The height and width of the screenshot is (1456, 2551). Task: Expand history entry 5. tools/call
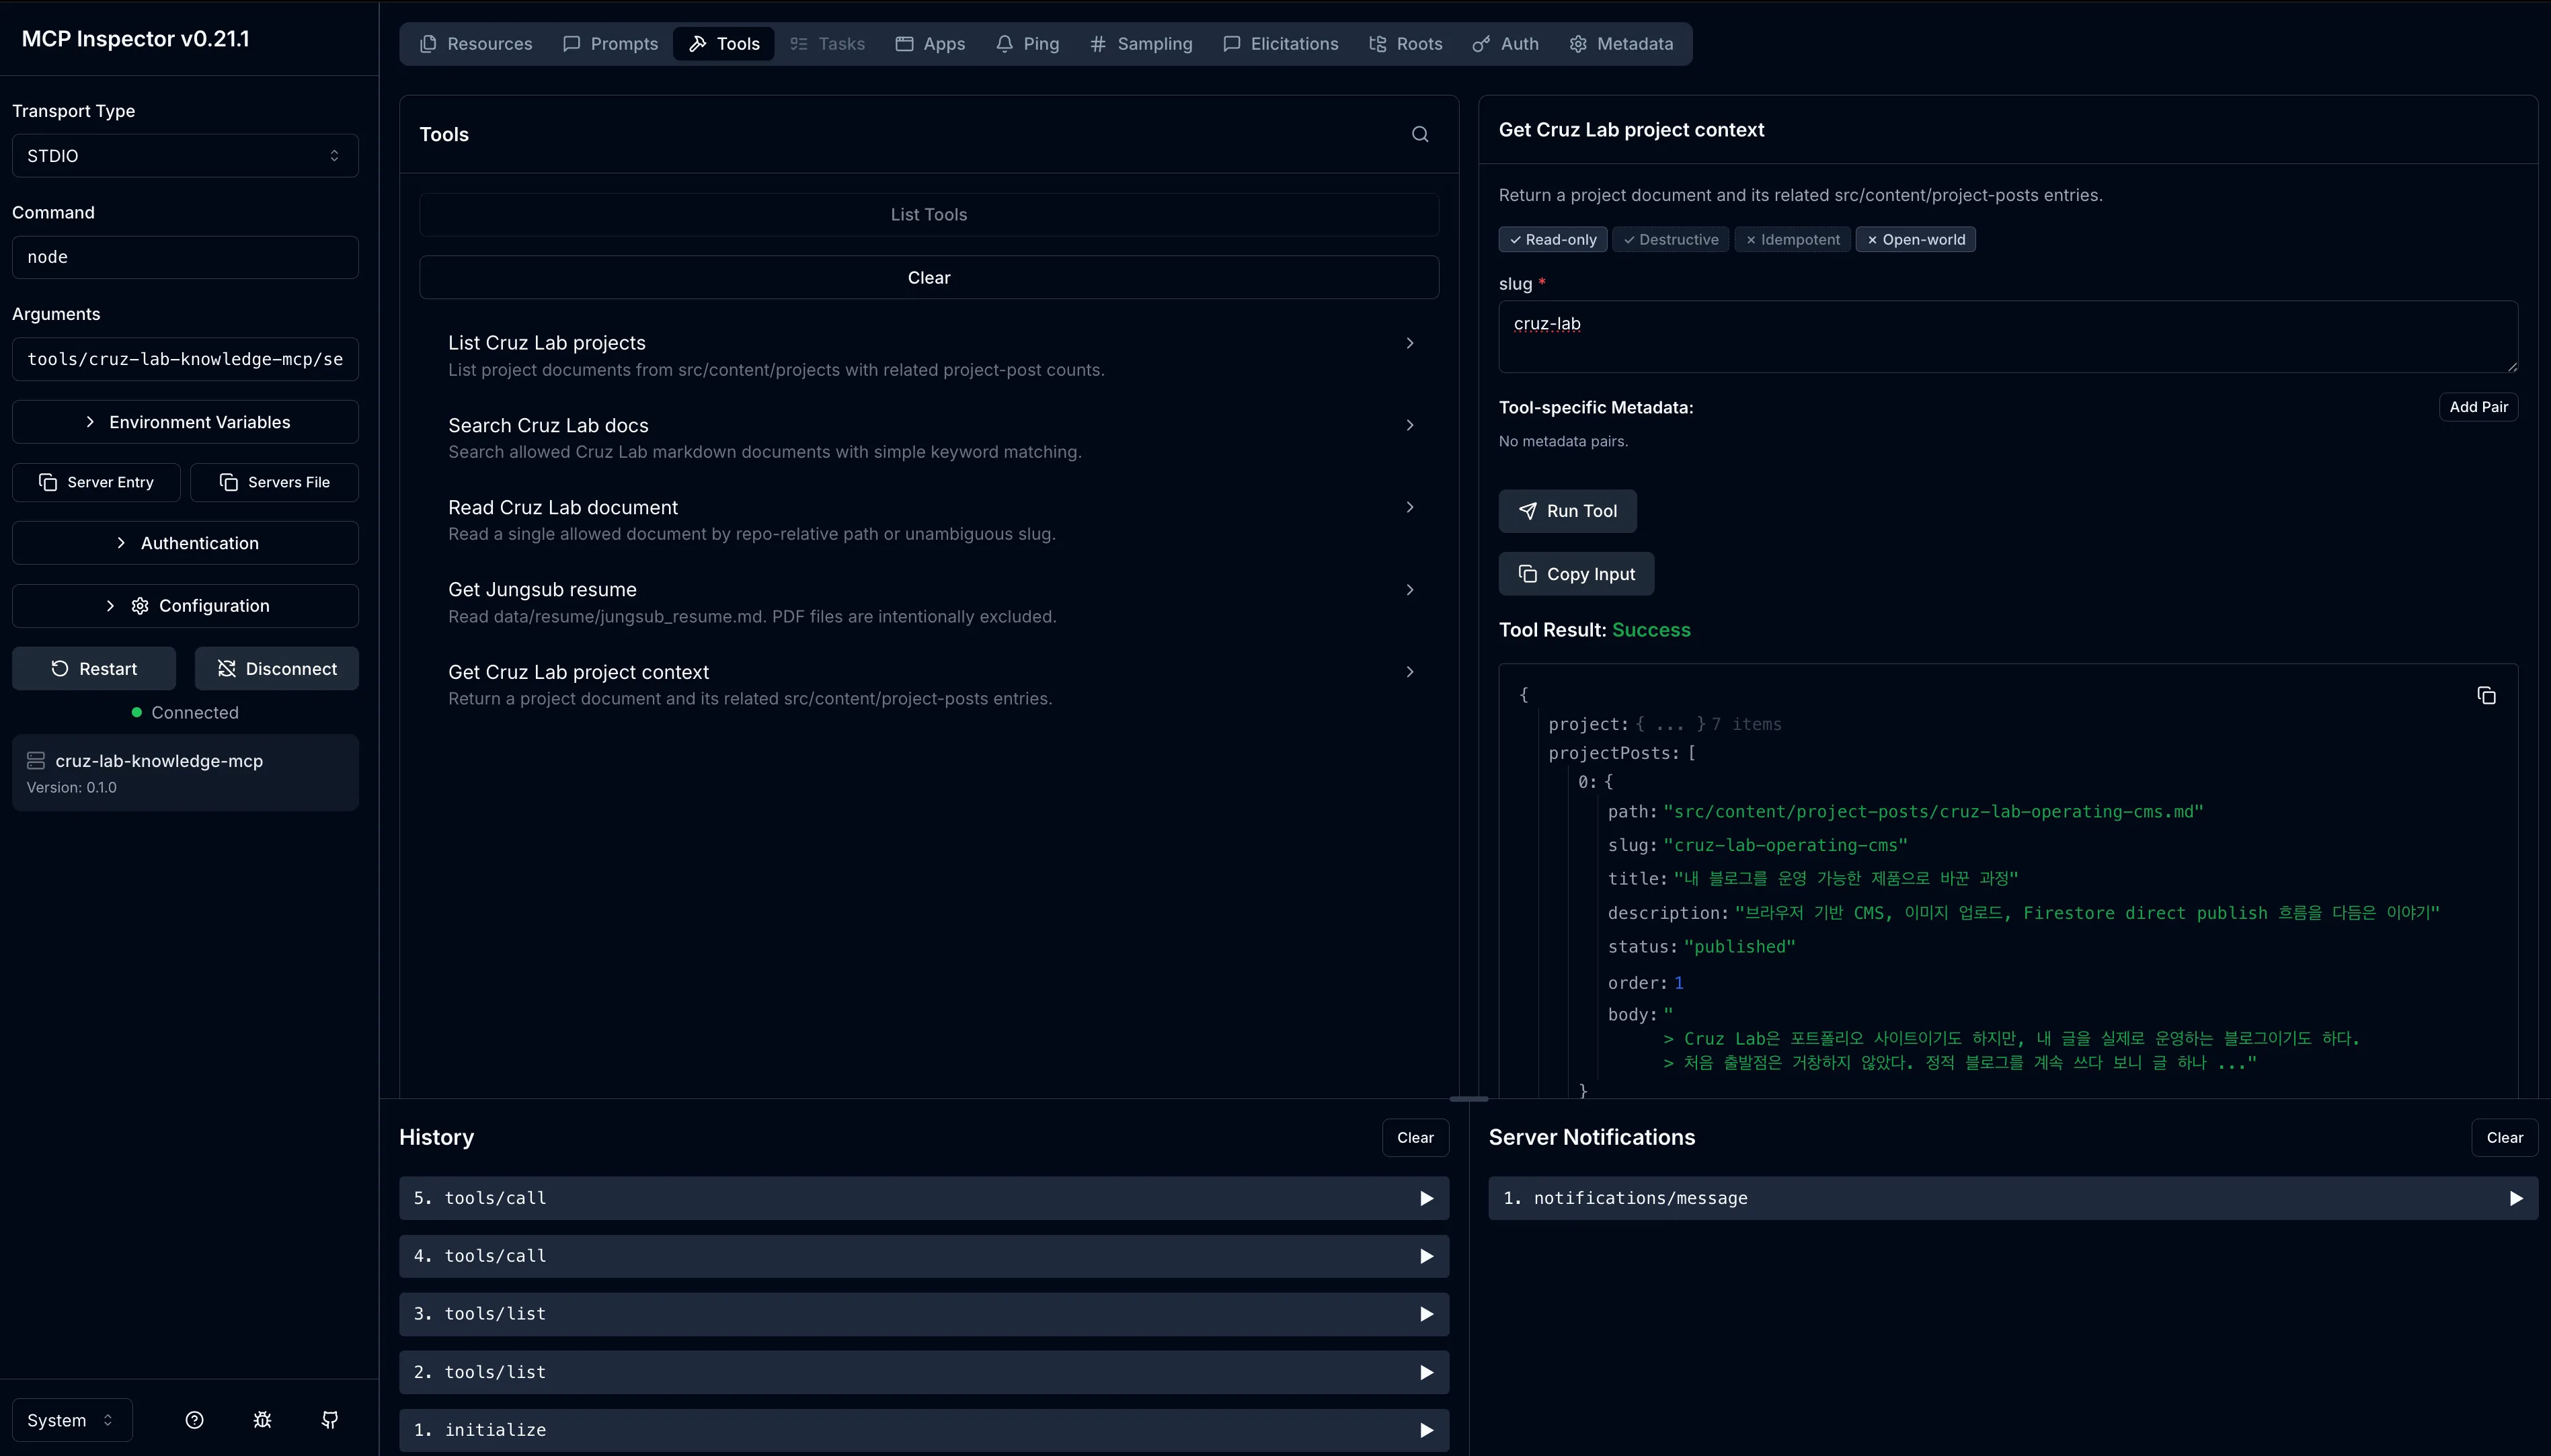click(924, 1198)
